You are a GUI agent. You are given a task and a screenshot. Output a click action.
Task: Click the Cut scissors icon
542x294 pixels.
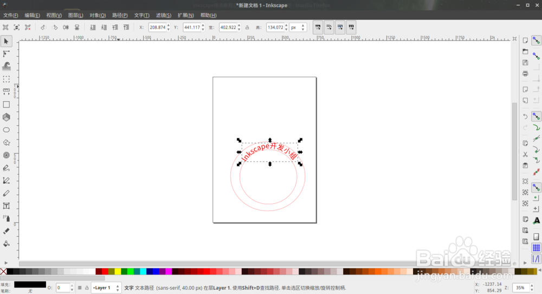525,155
